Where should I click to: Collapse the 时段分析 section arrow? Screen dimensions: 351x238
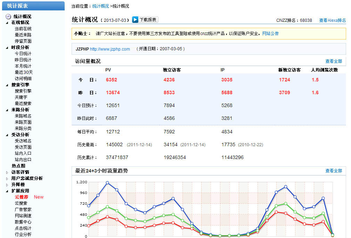coord(7,47)
